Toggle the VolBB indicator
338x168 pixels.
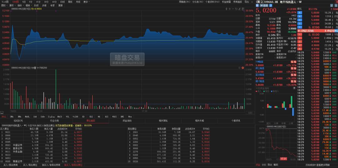click(75, 116)
